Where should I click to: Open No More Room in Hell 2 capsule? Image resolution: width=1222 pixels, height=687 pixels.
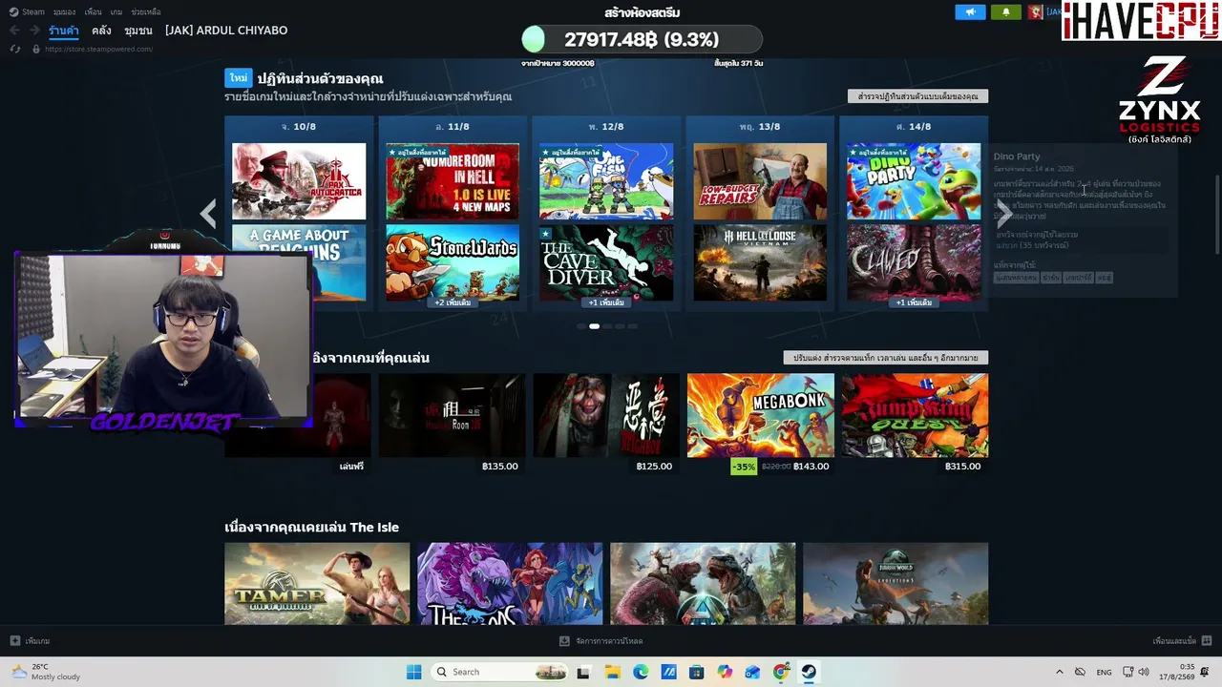coord(453,181)
